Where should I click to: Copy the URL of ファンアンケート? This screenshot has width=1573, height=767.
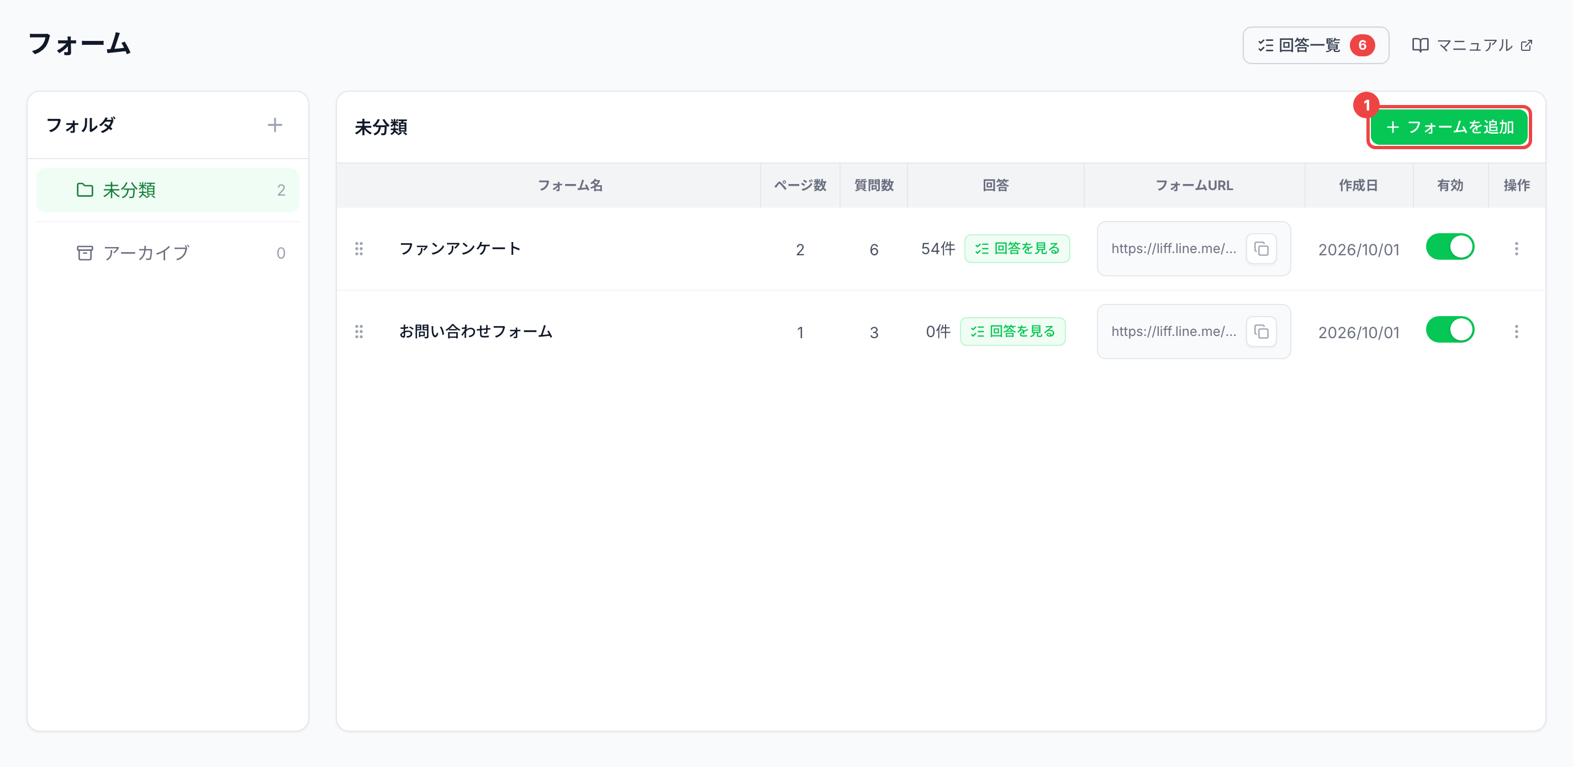point(1261,249)
